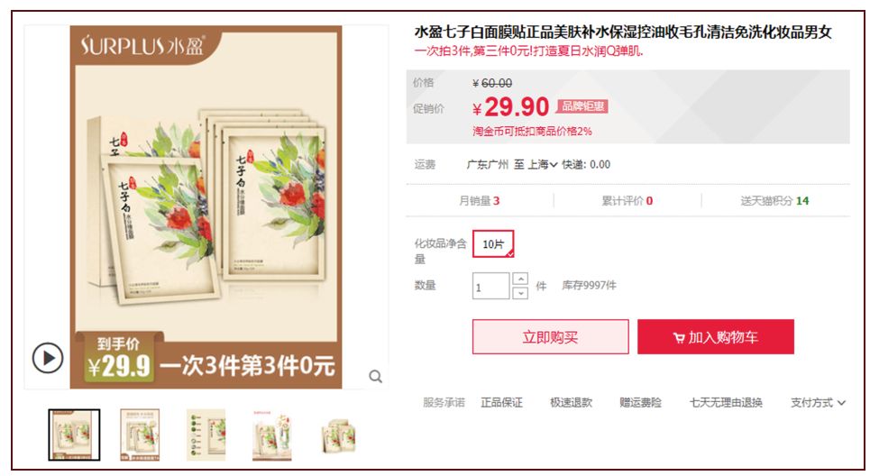Select the first product thumbnail

coord(74,435)
